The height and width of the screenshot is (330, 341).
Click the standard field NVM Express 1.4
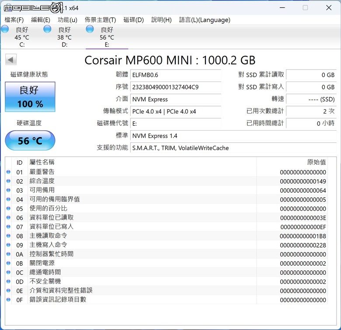point(233,136)
